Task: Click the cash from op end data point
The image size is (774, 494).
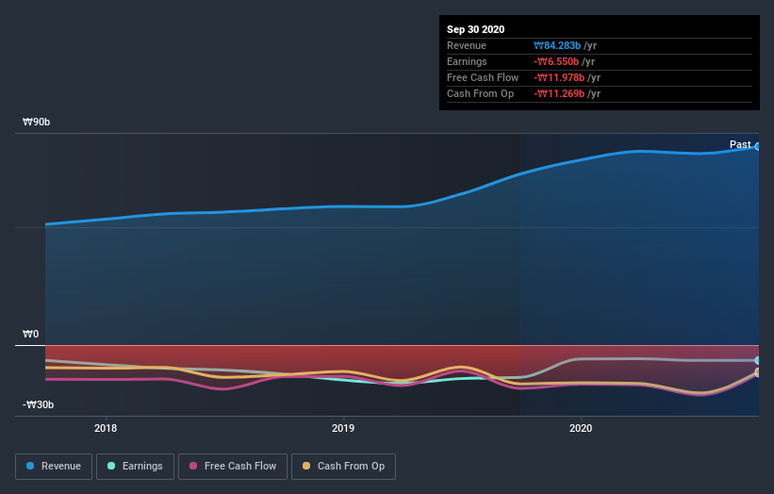Action: pyautogui.click(x=758, y=372)
